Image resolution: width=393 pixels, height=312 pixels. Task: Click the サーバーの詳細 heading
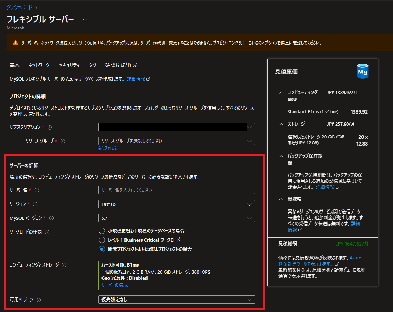point(24,165)
